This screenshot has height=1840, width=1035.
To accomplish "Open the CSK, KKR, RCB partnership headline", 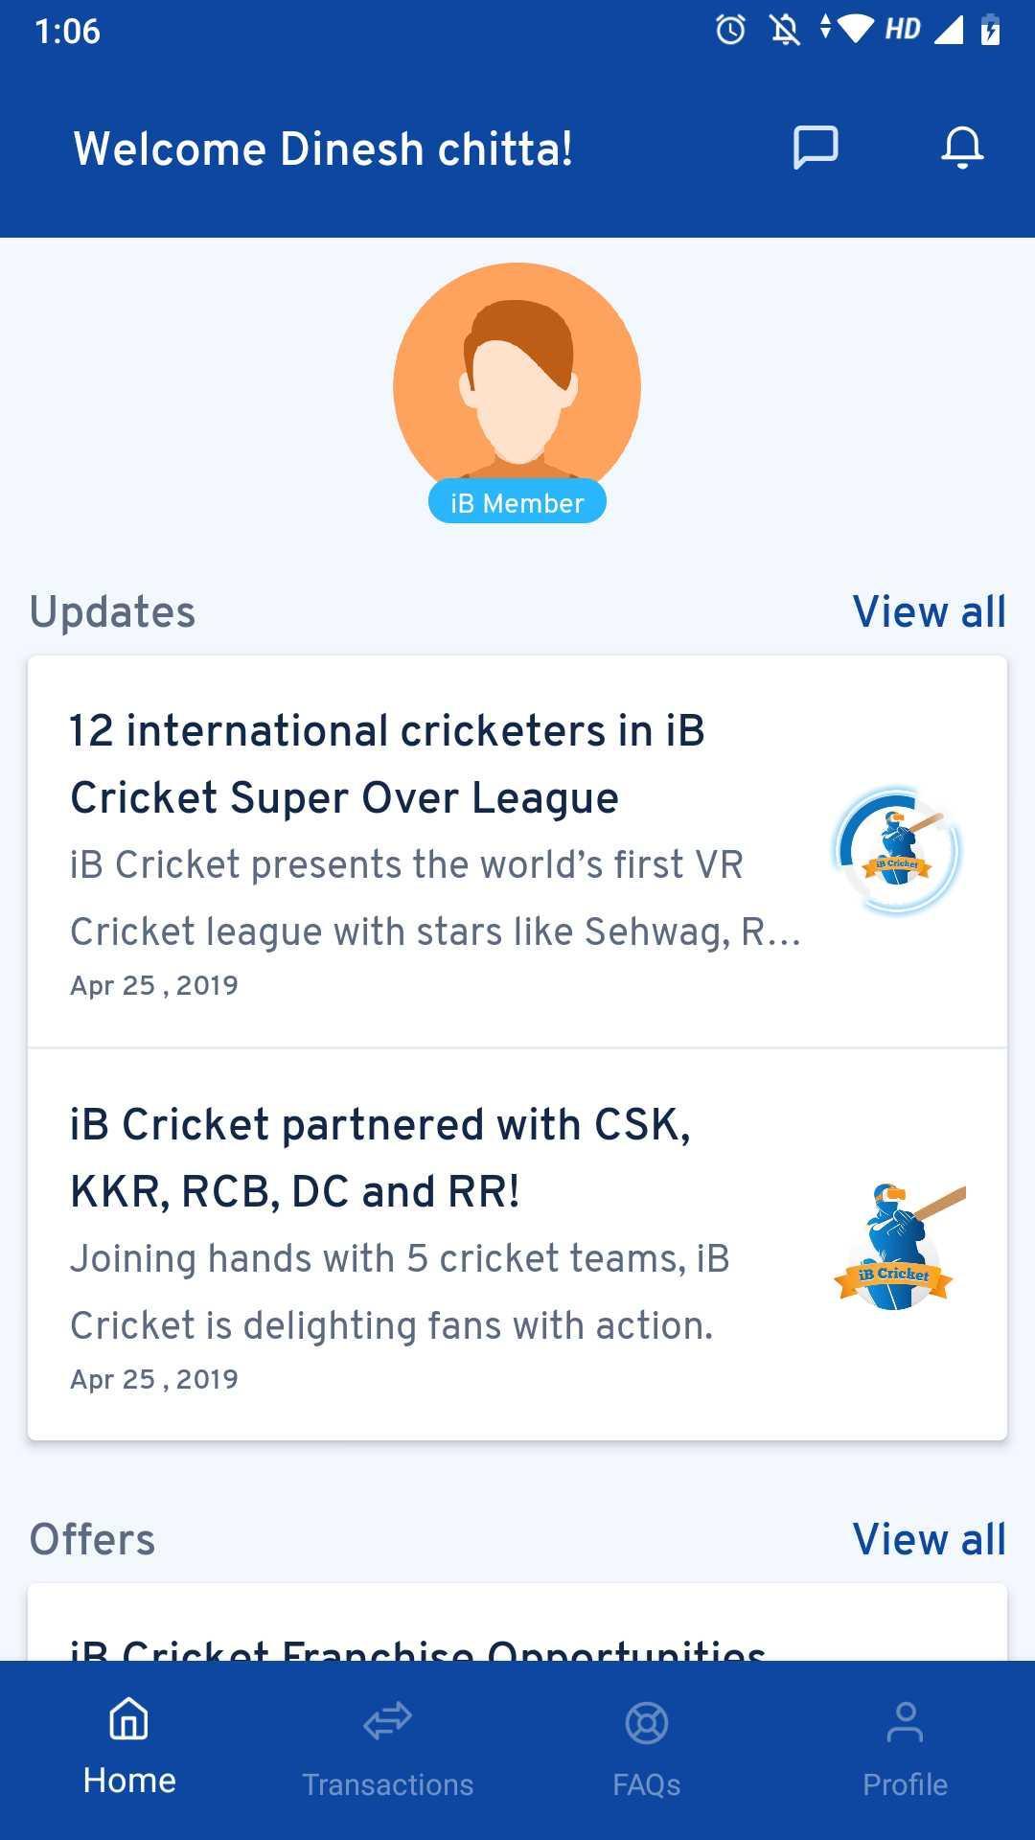I will point(380,1158).
